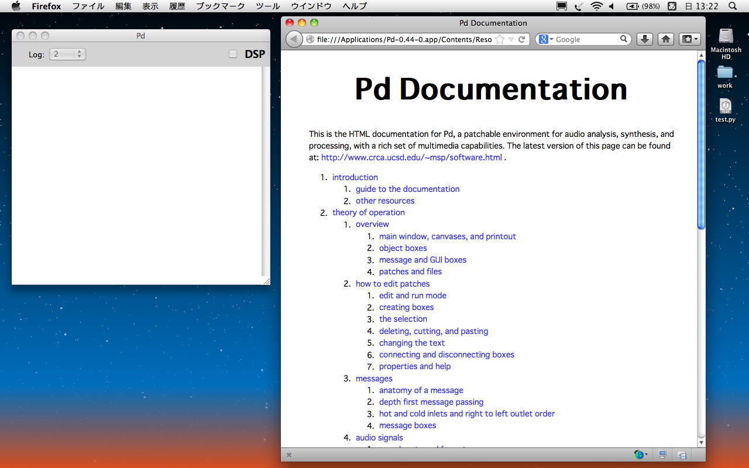
Task: Click the globe add-on icon in status bar
Action: (639, 455)
